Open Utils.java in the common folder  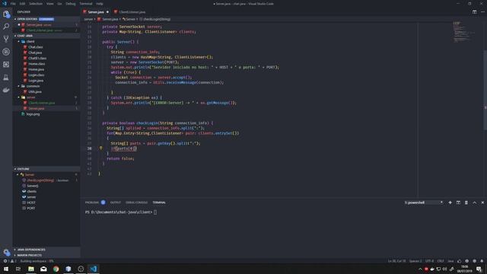(x=35, y=91)
